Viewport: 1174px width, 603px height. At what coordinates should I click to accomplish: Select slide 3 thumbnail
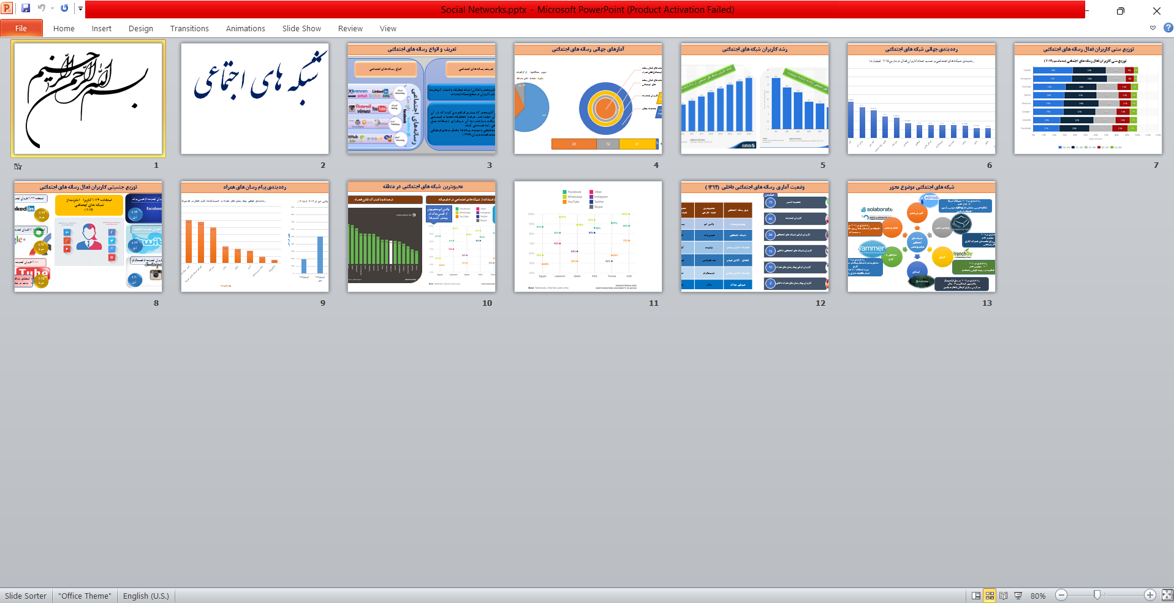(x=422, y=99)
